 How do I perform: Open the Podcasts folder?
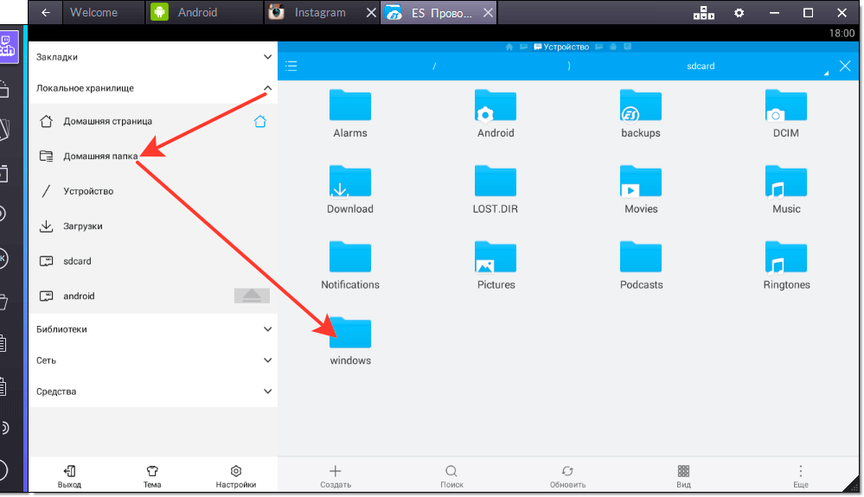point(640,266)
